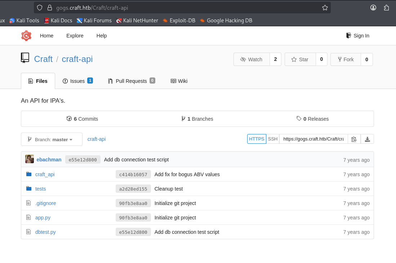View the 6 Commits history
This screenshot has width=396, height=263.
(82, 119)
